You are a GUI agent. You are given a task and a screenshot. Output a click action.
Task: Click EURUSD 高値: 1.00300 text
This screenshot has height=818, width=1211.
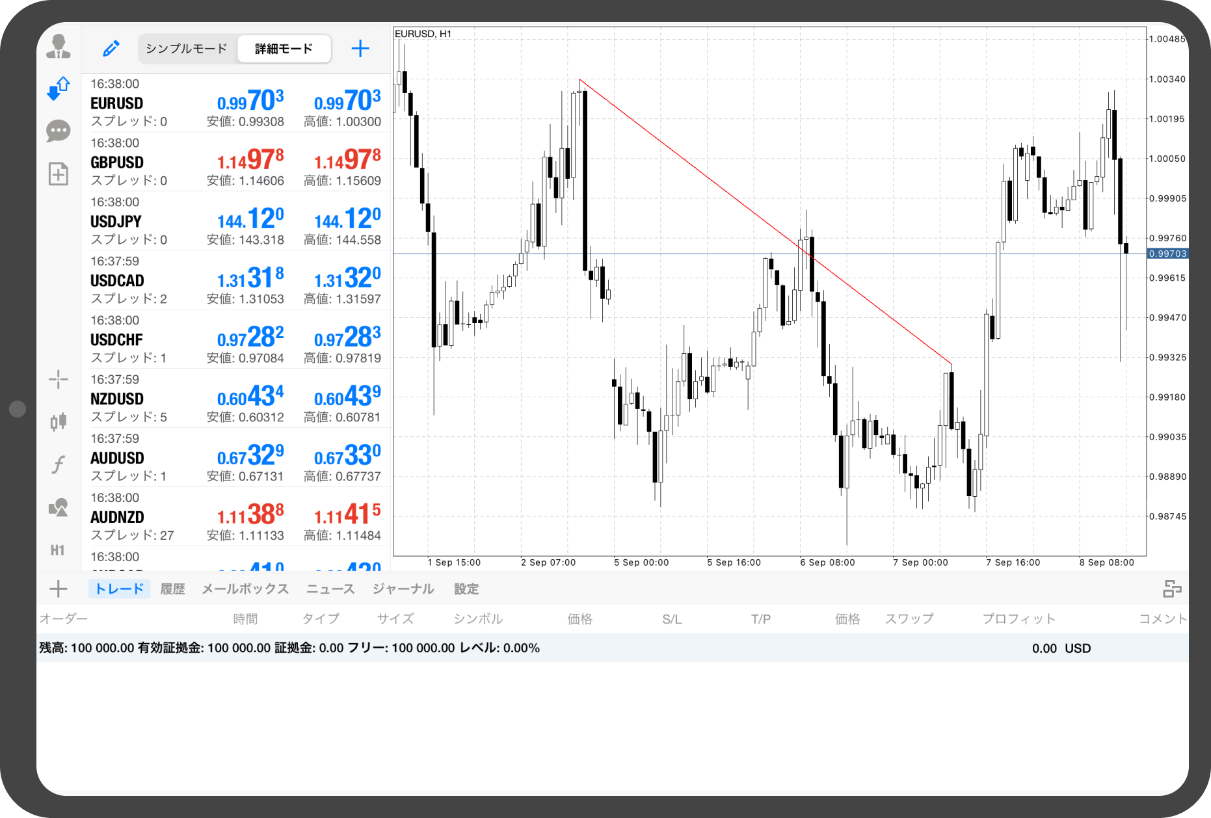(x=342, y=122)
